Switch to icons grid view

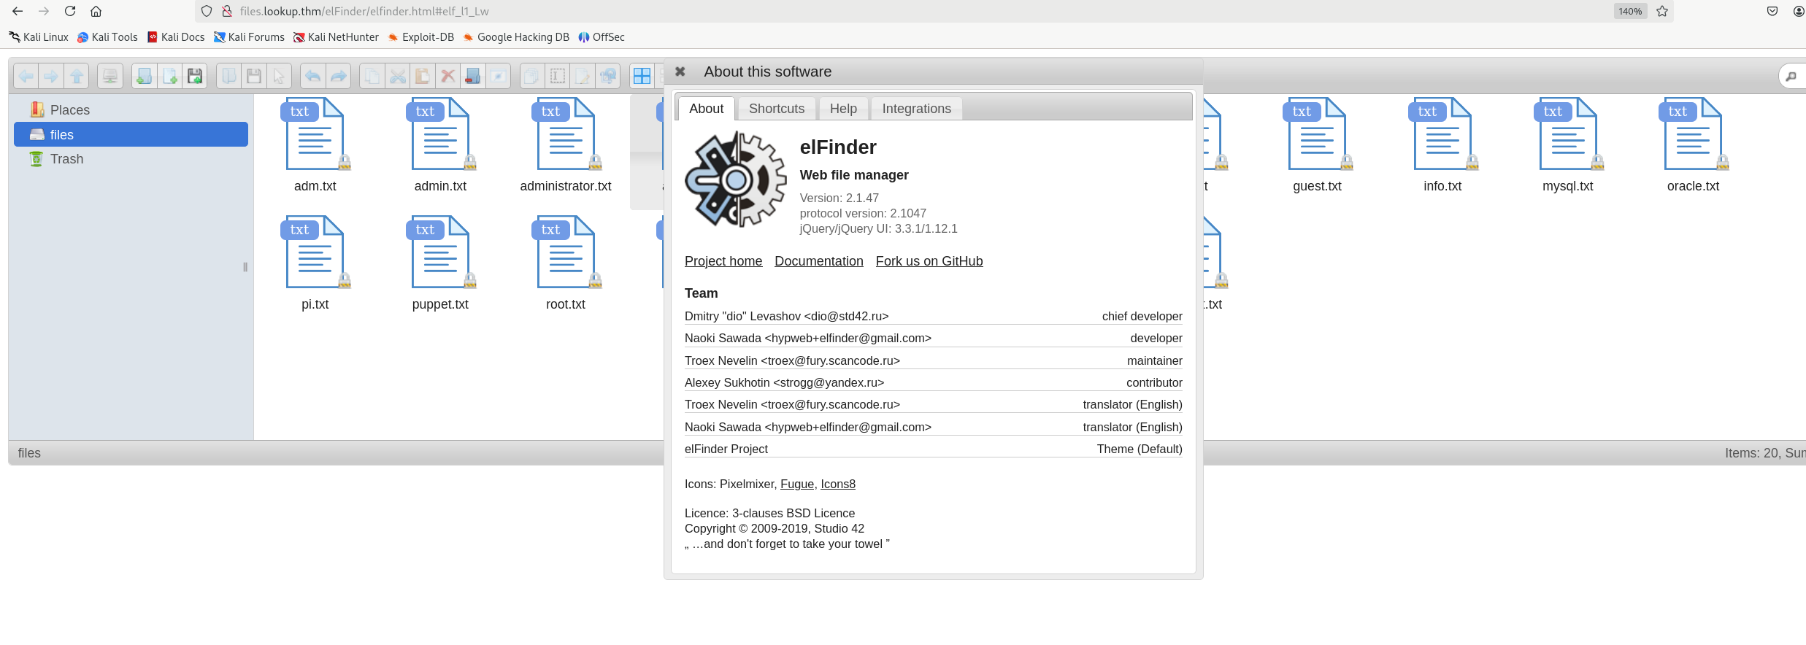[642, 76]
